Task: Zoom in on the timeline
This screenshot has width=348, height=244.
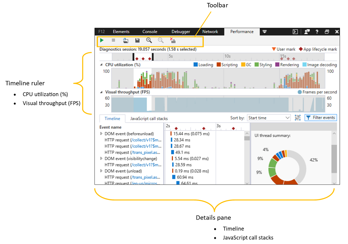Action: click(x=149, y=40)
